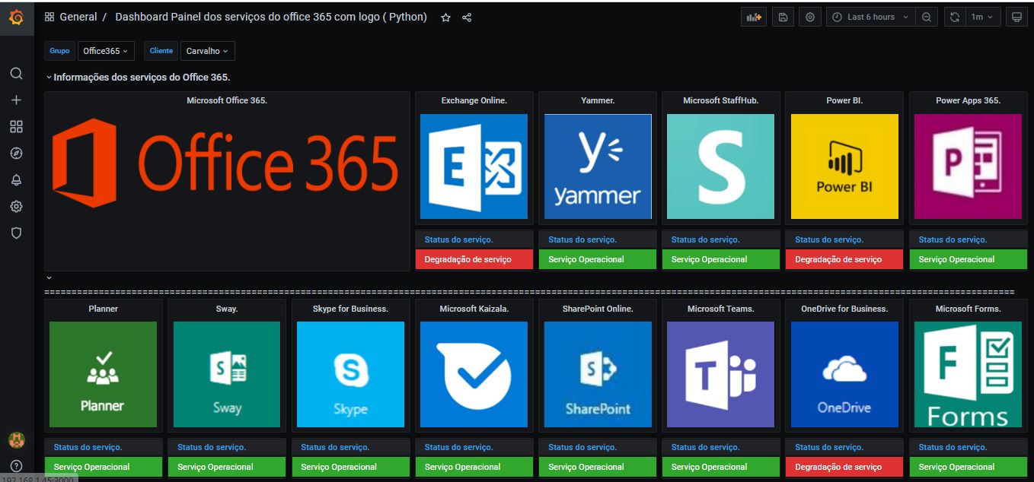
Task: Click the Planner logo tile
Action: point(103,374)
